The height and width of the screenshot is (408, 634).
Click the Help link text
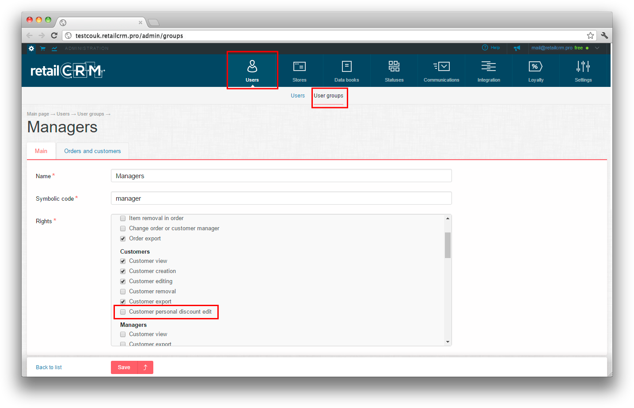495,48
